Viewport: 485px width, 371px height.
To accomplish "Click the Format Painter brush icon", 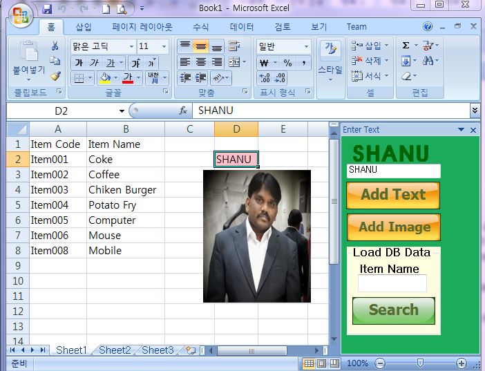I will click(x=55, y=76).
